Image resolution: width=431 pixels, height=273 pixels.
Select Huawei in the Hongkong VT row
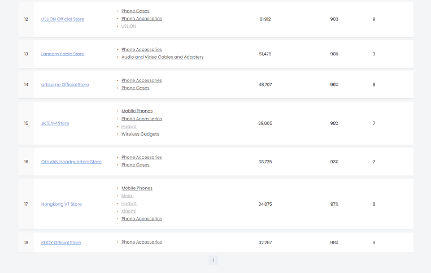[129, 203]
